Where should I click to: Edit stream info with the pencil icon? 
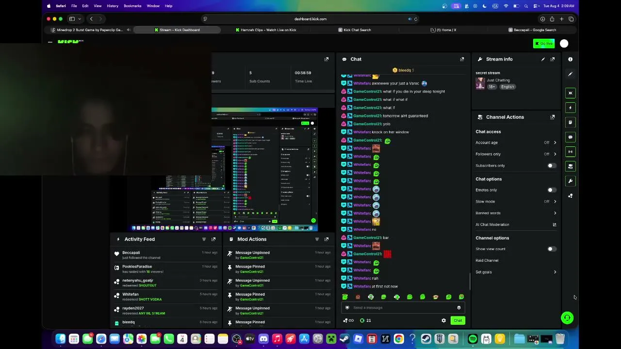click(543, 59)
